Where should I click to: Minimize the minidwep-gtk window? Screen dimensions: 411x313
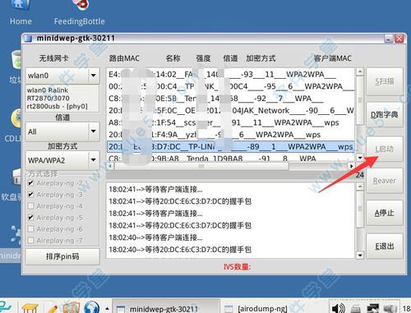coord(389,39)
